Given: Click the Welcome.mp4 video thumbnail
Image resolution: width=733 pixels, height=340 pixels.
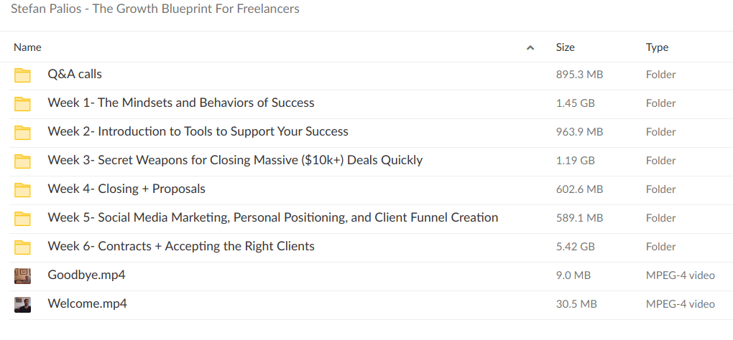Looking at the screenshot, I should [23, 304].
